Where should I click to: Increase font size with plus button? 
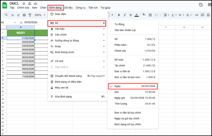[x=112, y=15]
